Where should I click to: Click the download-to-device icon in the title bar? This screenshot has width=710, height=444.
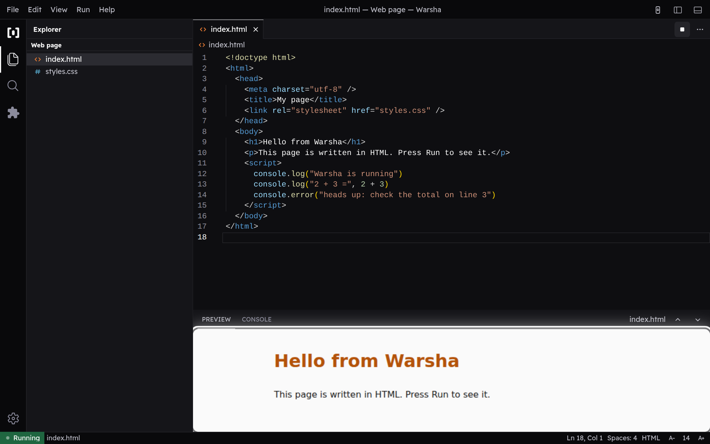click(x=658, y=10)
